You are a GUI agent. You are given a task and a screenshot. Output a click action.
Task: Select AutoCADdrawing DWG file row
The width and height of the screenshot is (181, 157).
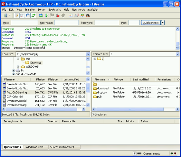pyautogui.click(x=44, y=92)
